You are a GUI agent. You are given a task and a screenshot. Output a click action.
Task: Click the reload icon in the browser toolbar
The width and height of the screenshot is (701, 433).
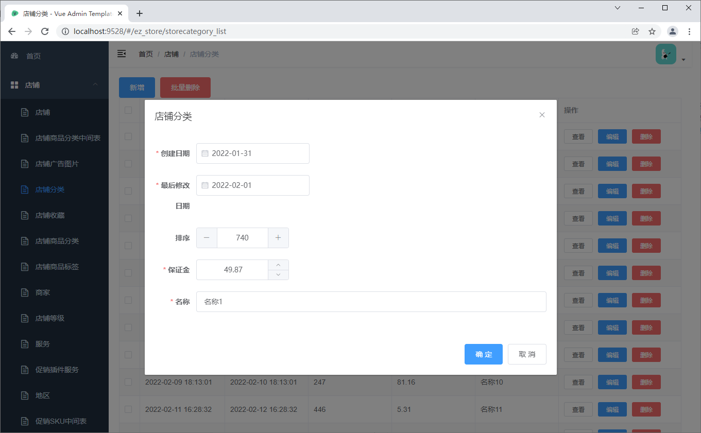[45, 31]
